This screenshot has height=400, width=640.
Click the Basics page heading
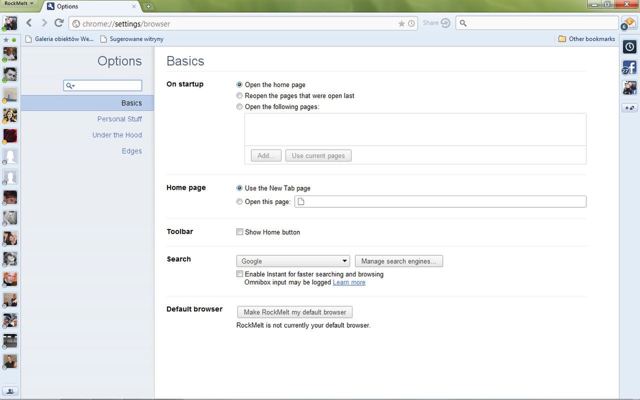click(185, 61)
